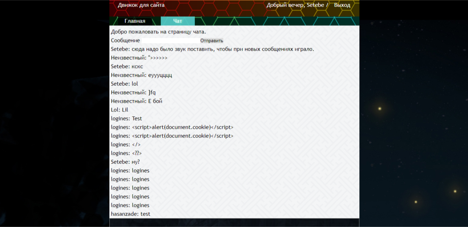468x227 pixels.
Task: Click the Сообщение field label
Action: [125, 41]
